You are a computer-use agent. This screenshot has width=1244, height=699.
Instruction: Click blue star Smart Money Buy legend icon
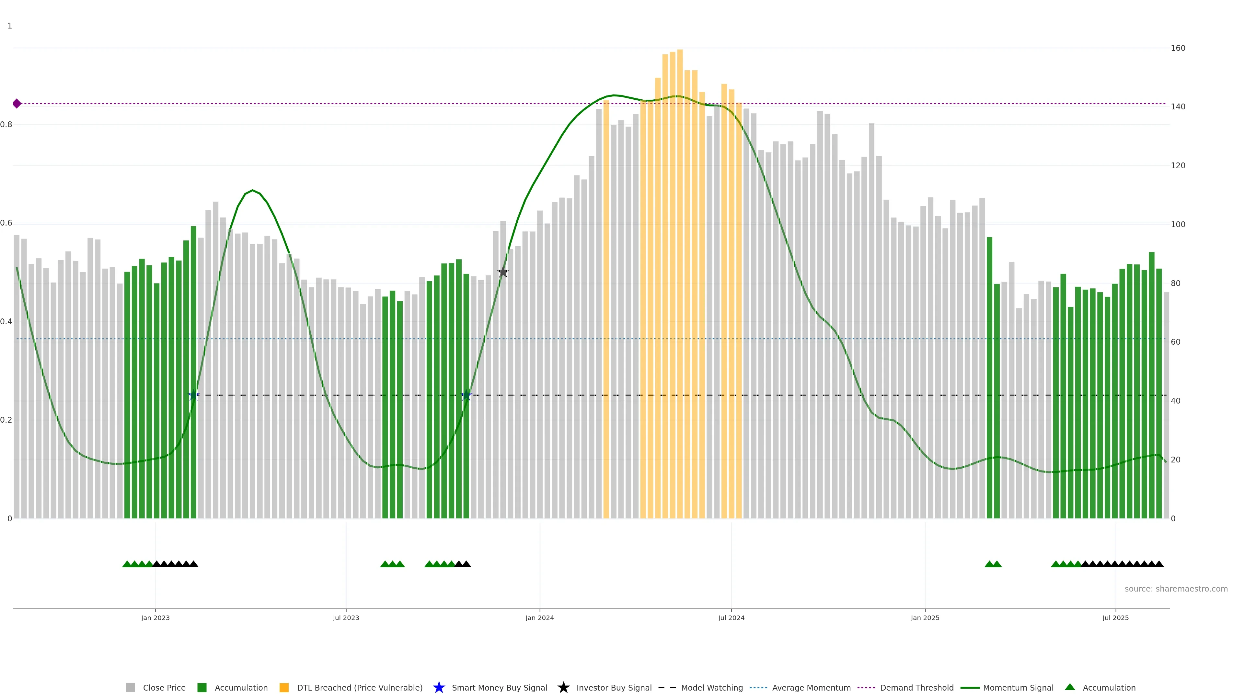(x=439, y=687)
